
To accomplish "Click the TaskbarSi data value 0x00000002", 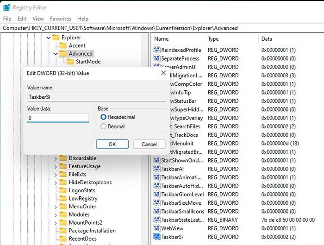I will click(278, 237).
